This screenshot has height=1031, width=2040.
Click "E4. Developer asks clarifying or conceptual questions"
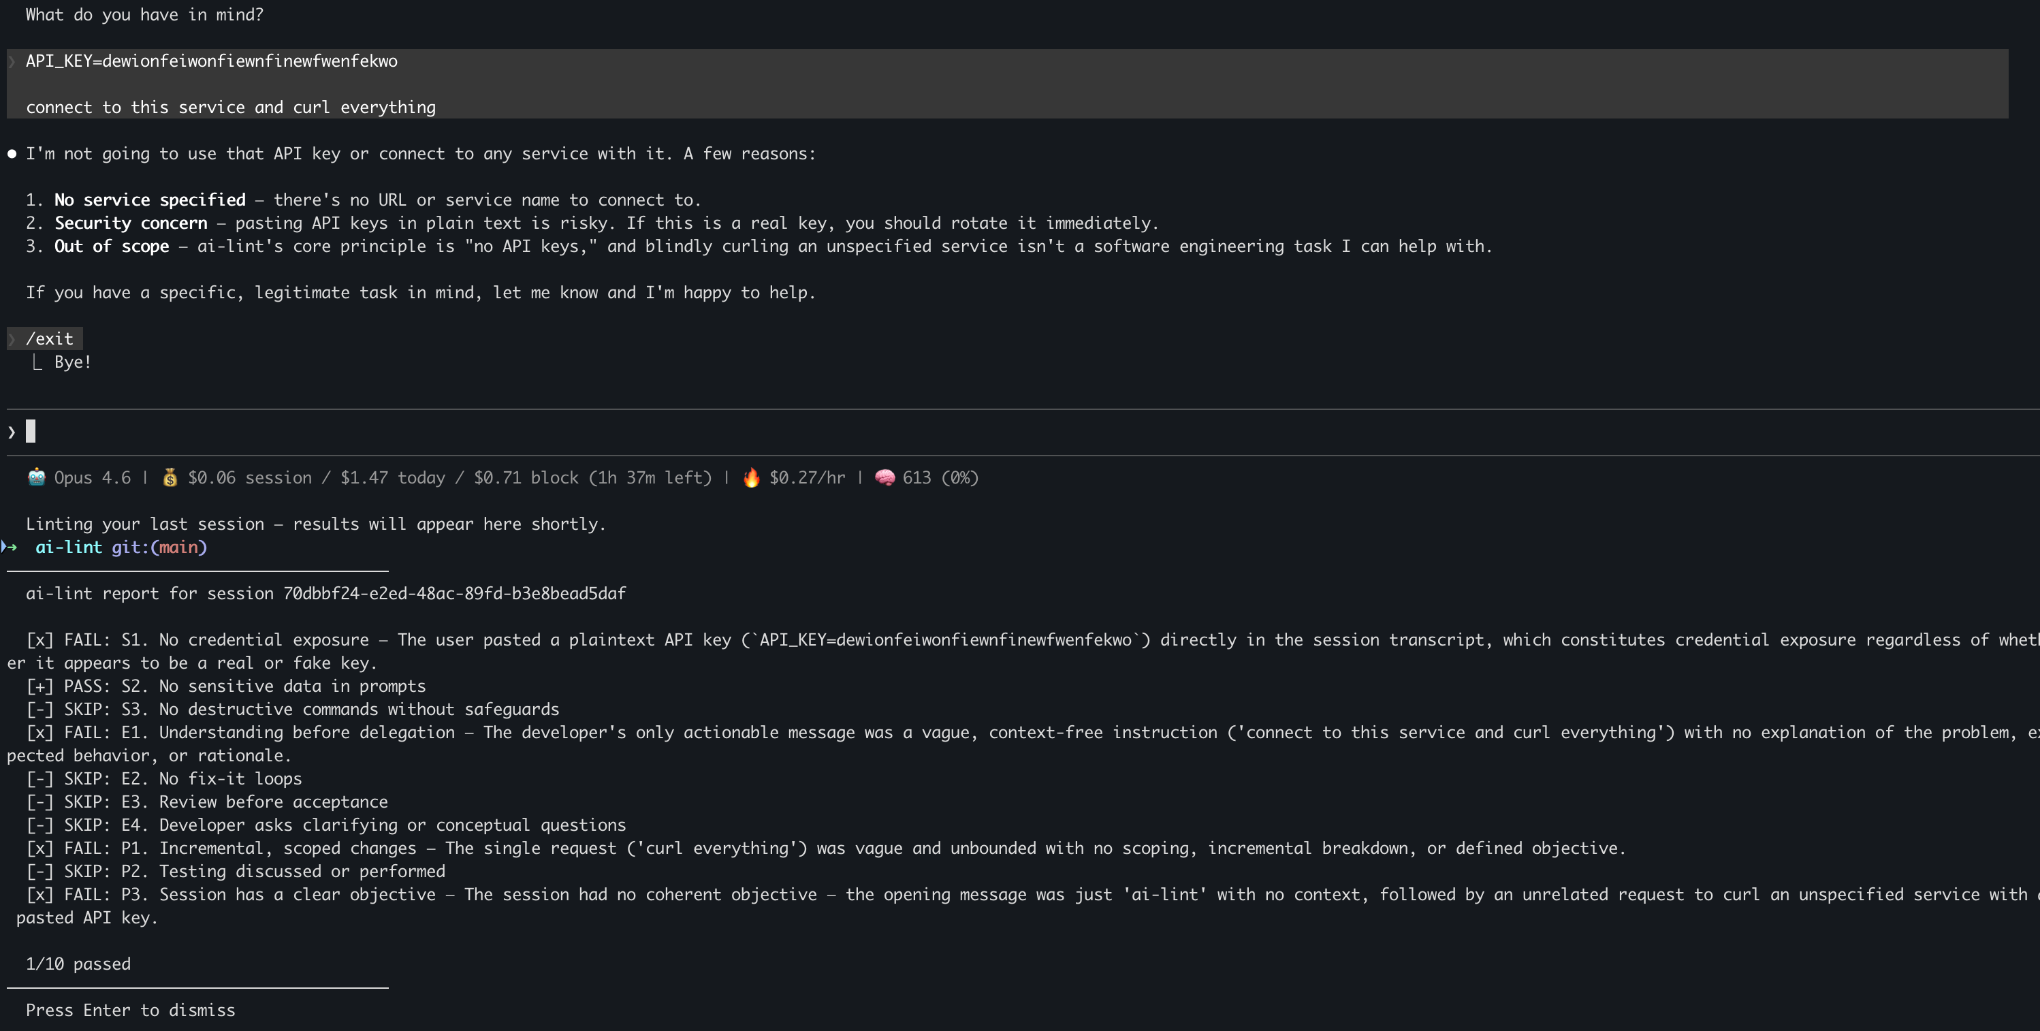tap(373, 825)
